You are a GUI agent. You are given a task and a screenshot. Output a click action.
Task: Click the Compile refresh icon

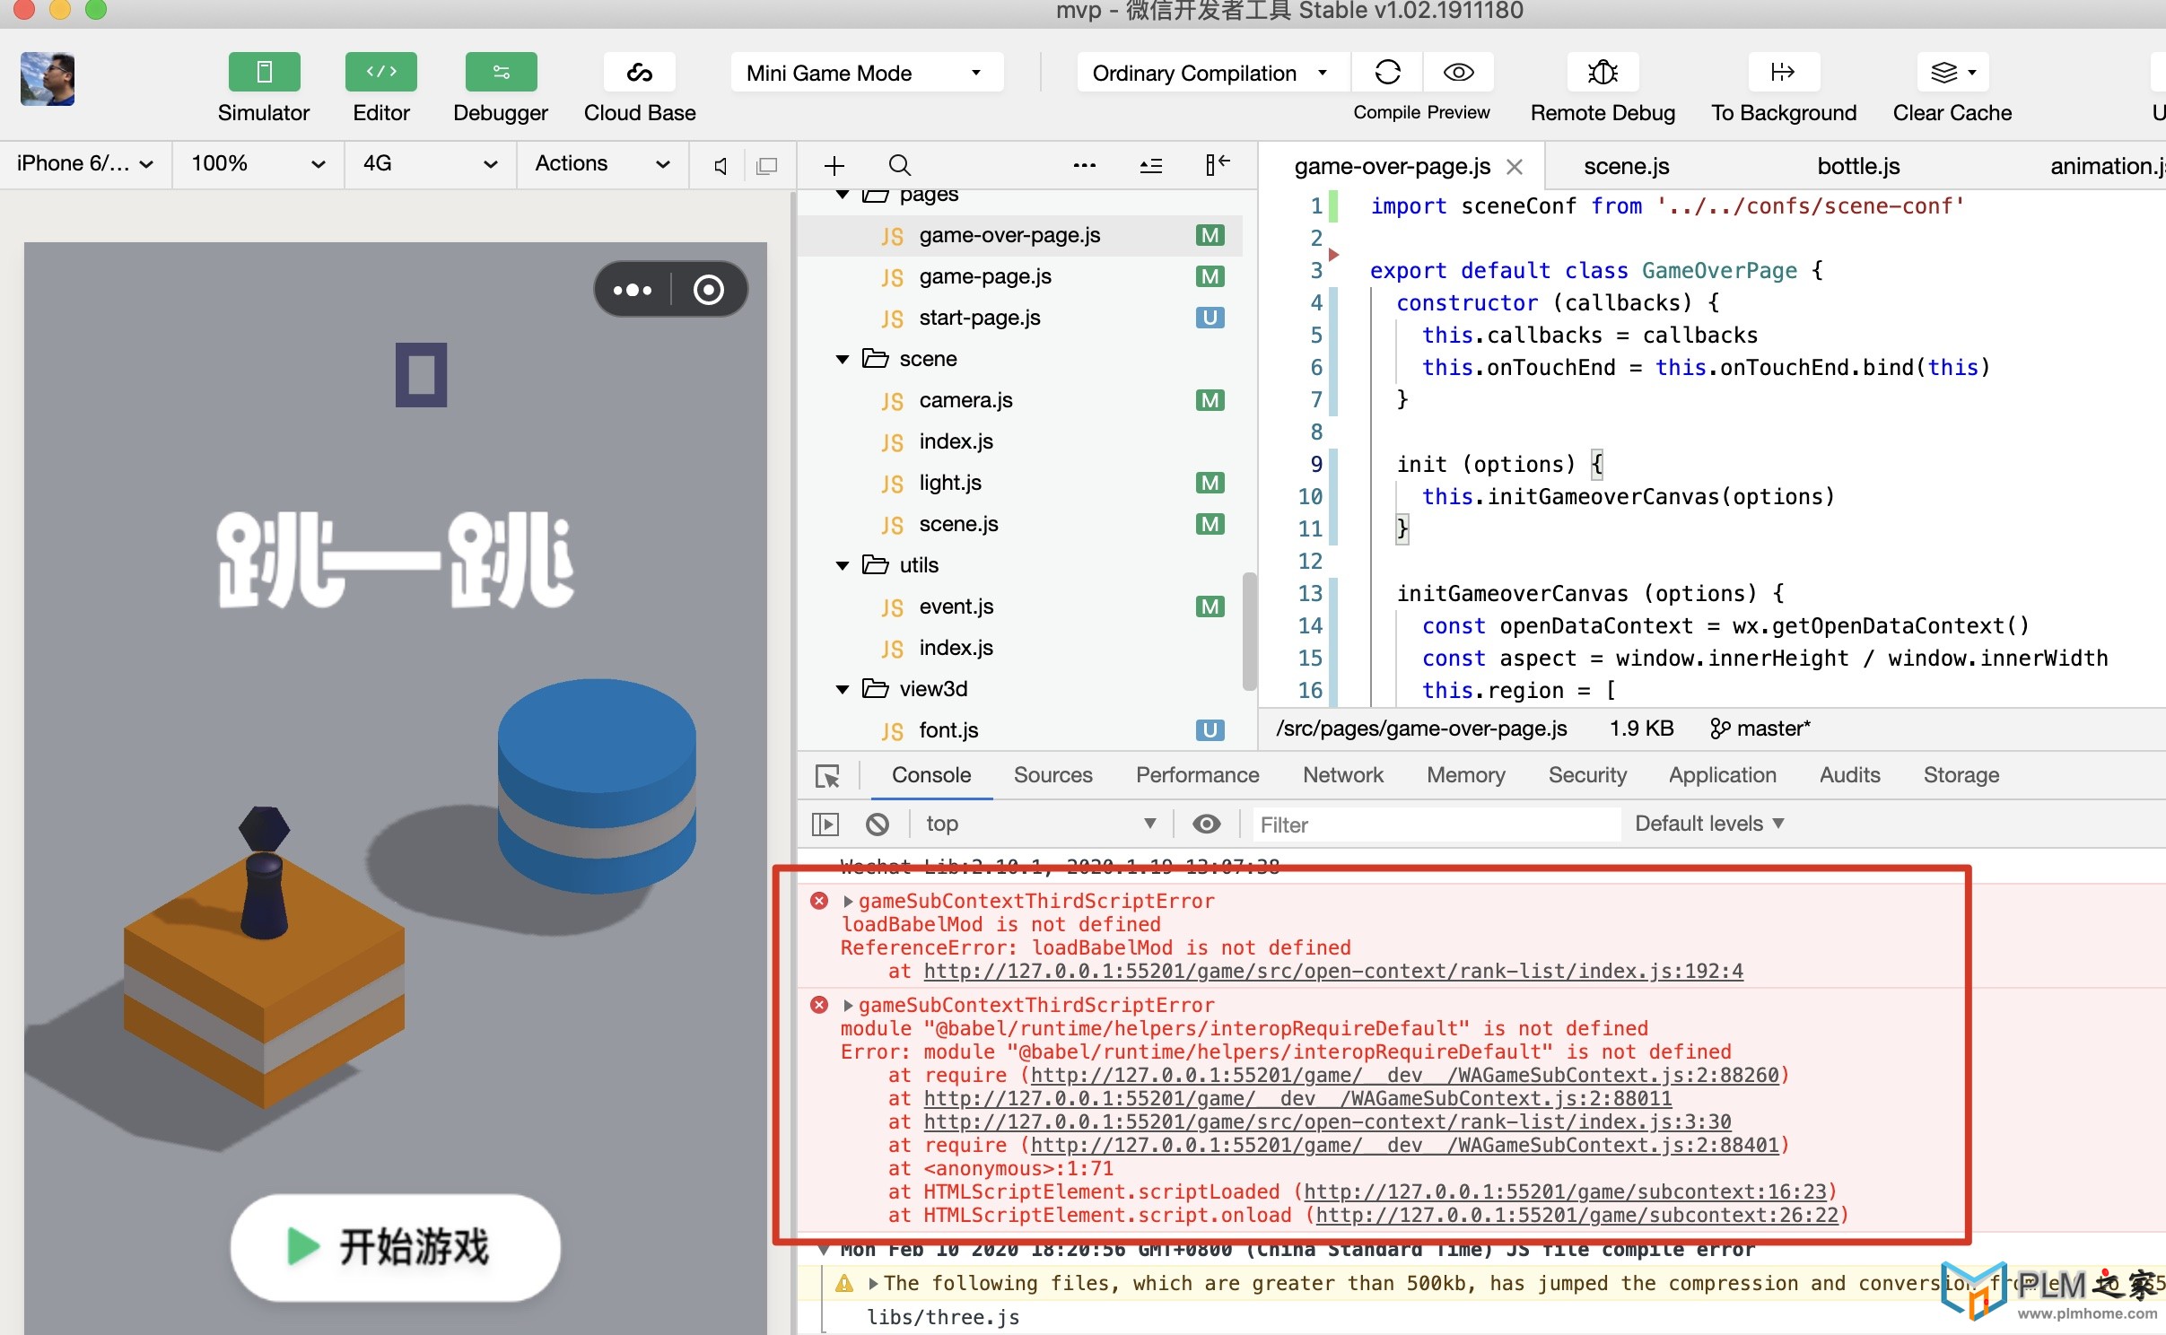coord(1387,72)
